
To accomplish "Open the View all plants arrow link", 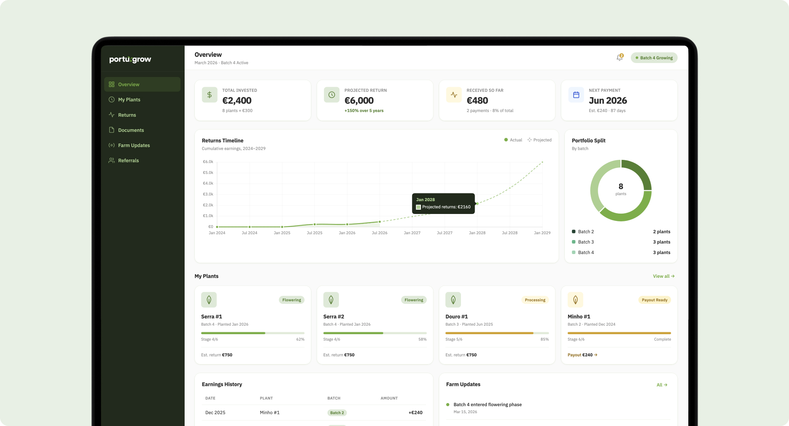I will [663, 276].
